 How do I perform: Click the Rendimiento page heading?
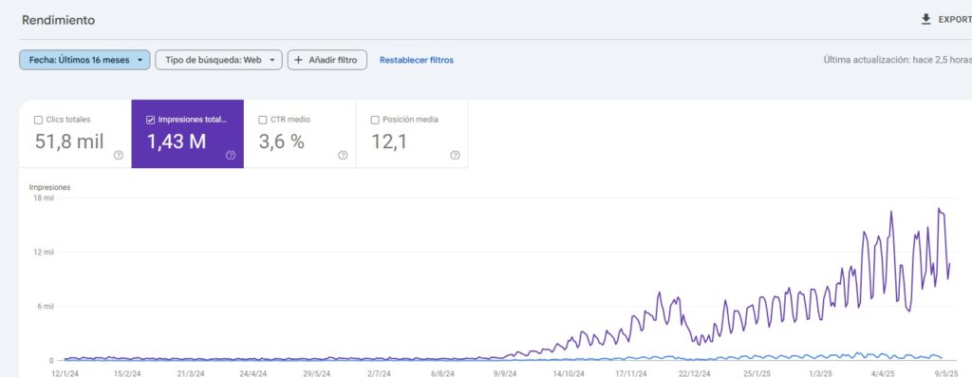tap(58, 20)
